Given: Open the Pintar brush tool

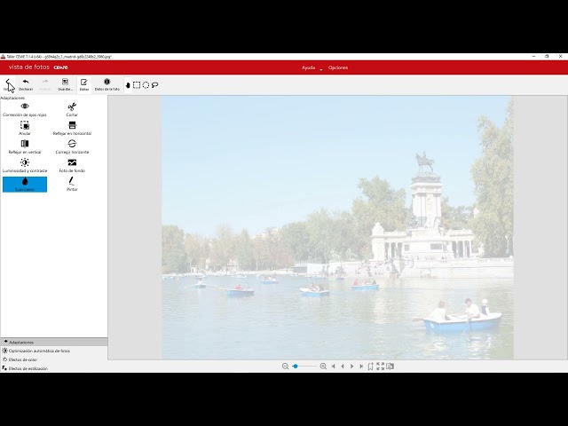Looking at the screenshot, I should [x=72, y=185].
